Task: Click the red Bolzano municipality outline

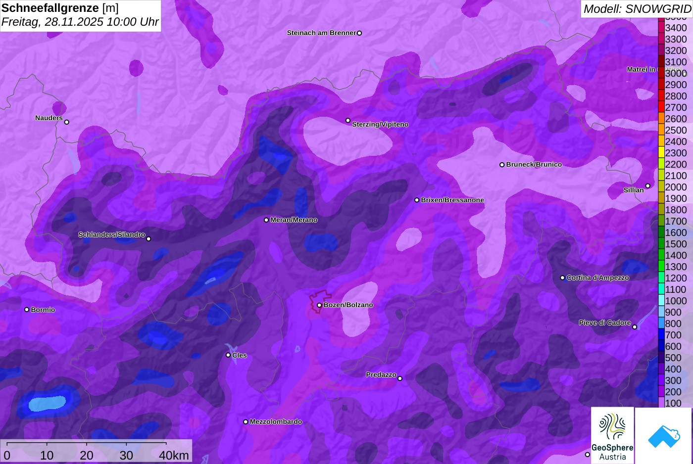Action: [320, 301]
